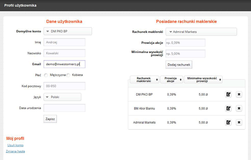251x160 pixels.
Task: Click the 0,39% value in DM PKO BP row
Action: pos(172,94)
